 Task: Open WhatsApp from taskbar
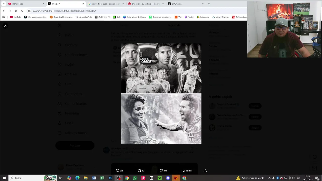tap(135, 178)
